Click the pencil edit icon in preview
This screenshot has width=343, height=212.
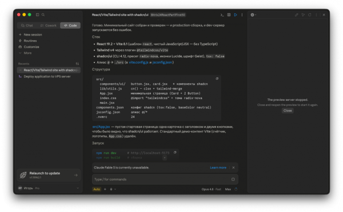(x=296, y=15)
